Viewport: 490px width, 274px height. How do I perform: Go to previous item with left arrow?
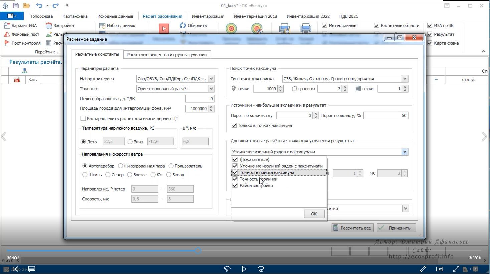click(4, 136)
